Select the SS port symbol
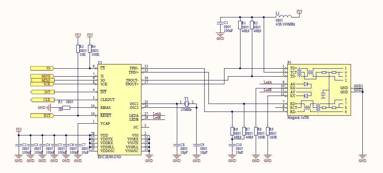 42,68
